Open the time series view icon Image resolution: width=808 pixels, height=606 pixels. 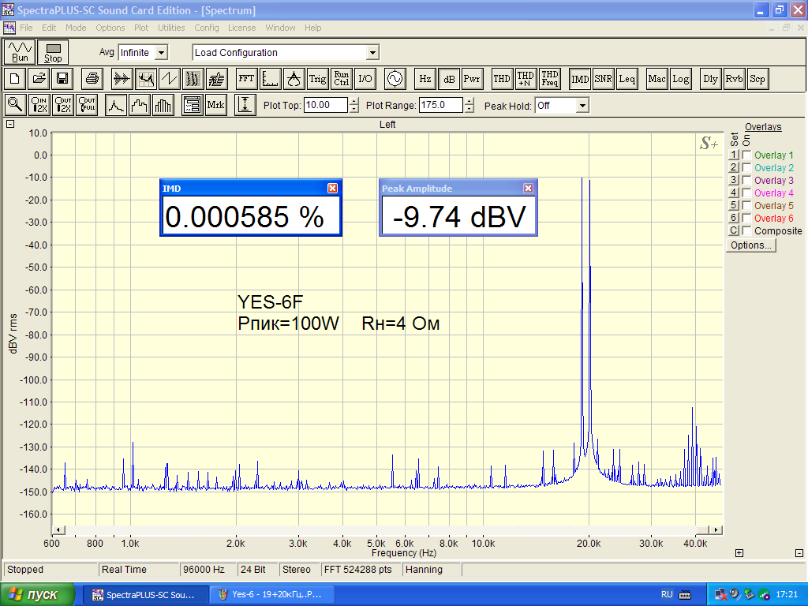click(x=122, y=79)
